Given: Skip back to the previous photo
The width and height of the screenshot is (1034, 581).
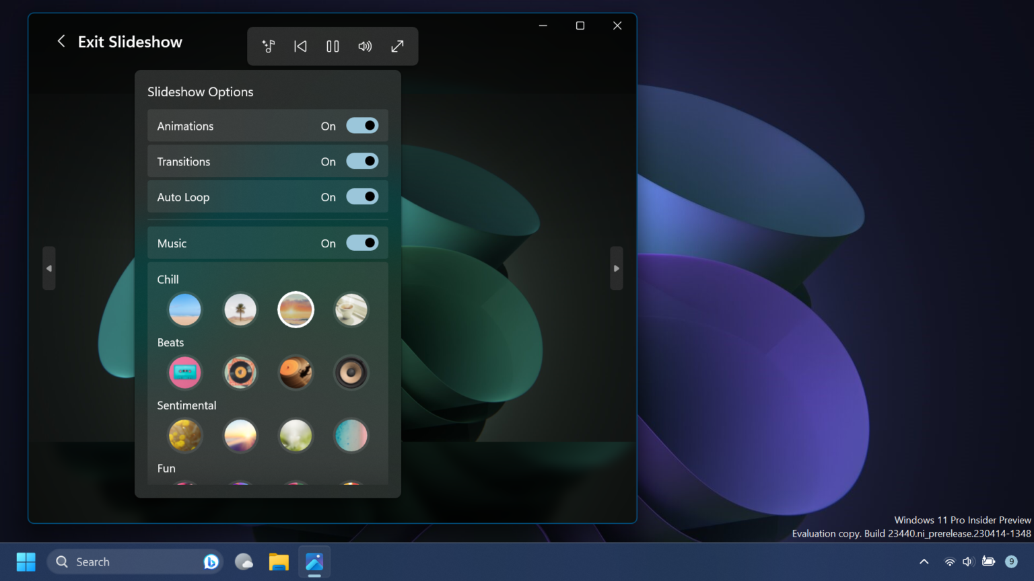Looking at the screenshot, I should (300, 46).
